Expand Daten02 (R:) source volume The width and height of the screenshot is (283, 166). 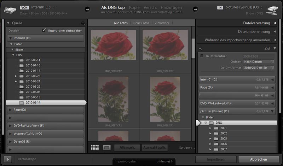(10, 142)
